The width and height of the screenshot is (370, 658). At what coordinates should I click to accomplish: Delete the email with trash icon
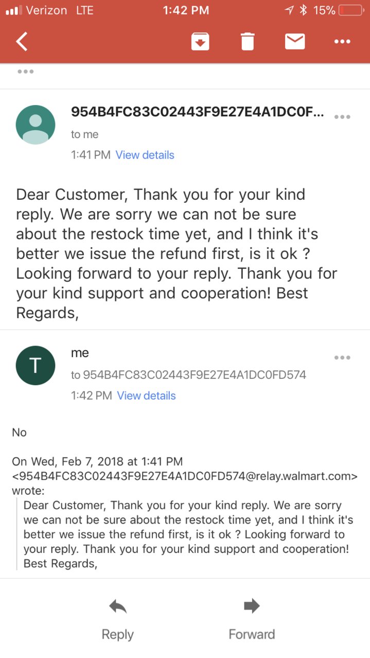(248, 41)
